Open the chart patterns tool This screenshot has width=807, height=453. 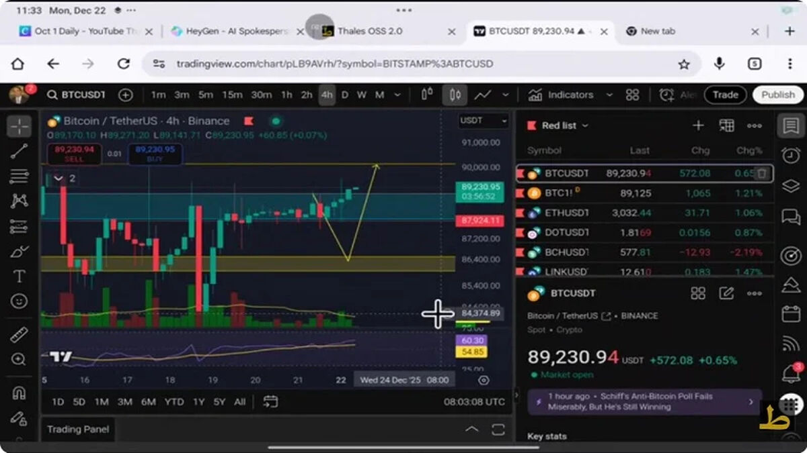coord(19,201)
